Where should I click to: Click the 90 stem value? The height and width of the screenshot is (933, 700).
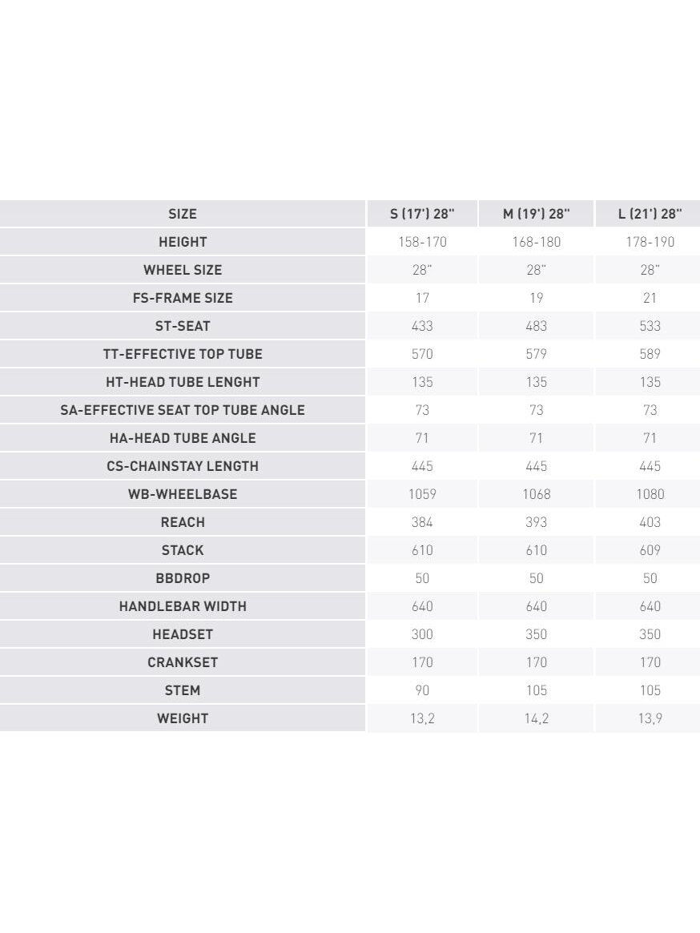coord(422,690)
